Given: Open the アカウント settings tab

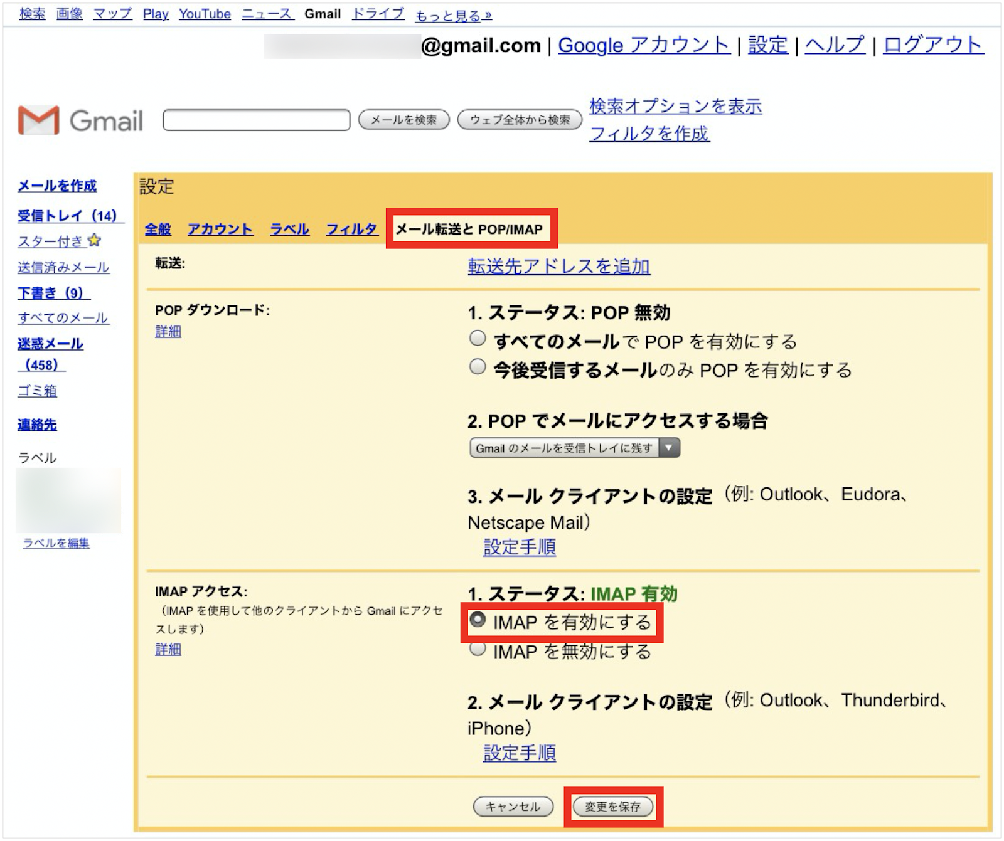Looking at the screenshot, I should (220, 230).
